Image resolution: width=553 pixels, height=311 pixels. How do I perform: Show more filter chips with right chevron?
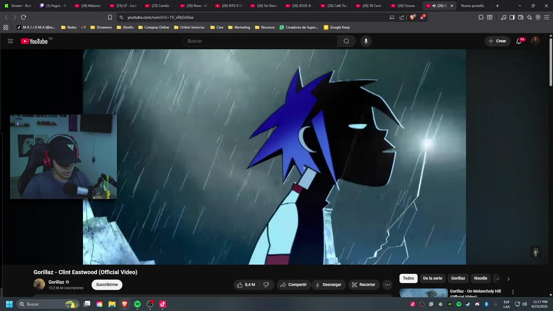[x=508, y=279]
